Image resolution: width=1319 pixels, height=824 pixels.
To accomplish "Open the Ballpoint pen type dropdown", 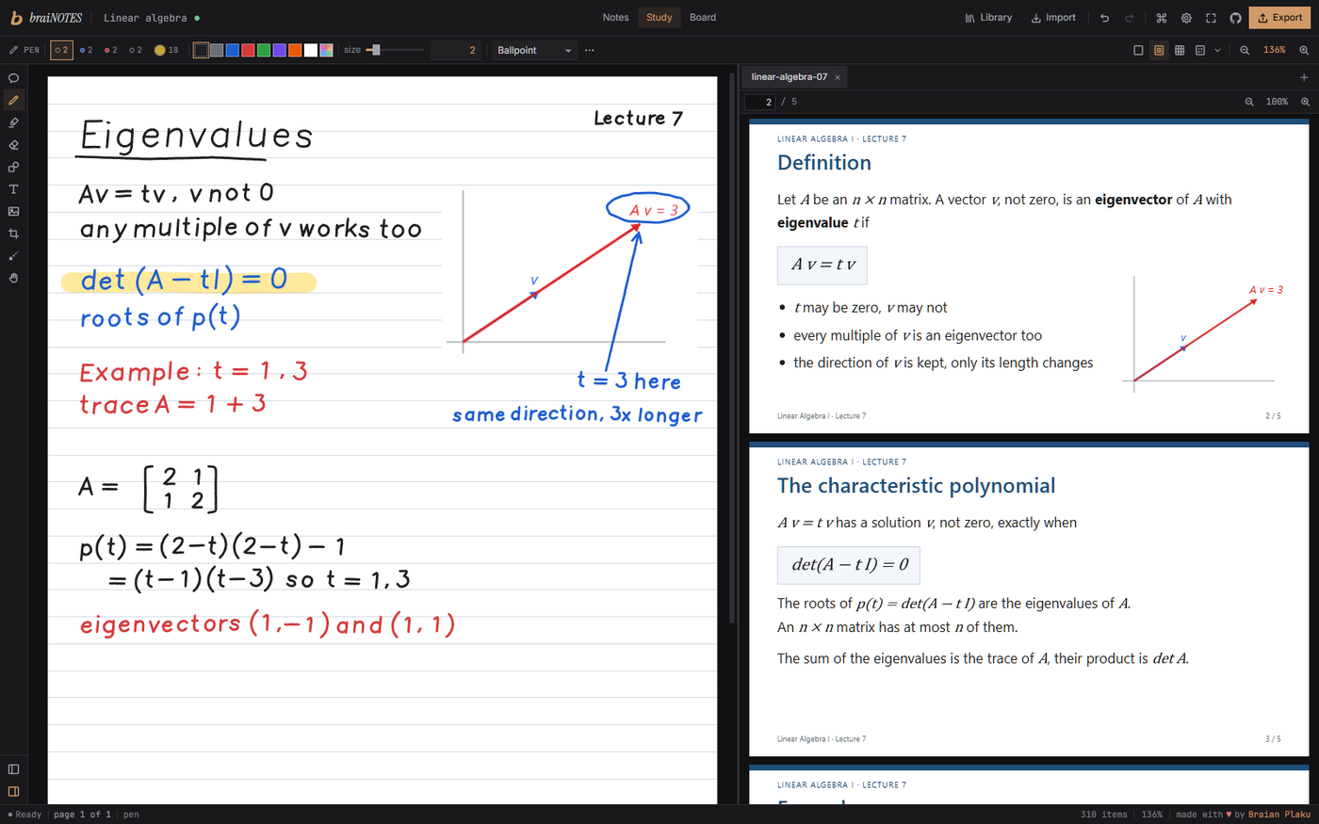I will 534,50.
